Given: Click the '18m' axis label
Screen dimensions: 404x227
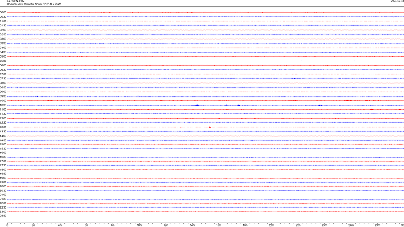Looking at the screenshot, I should click(245, 225).
